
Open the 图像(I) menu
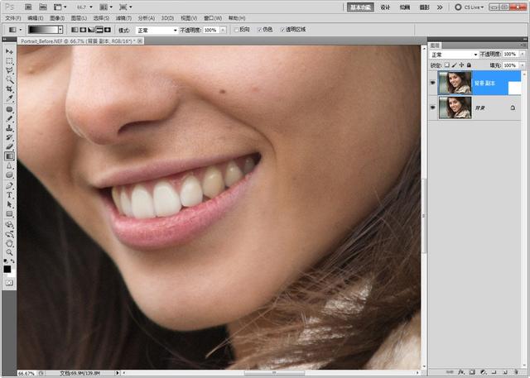point(57,18)
